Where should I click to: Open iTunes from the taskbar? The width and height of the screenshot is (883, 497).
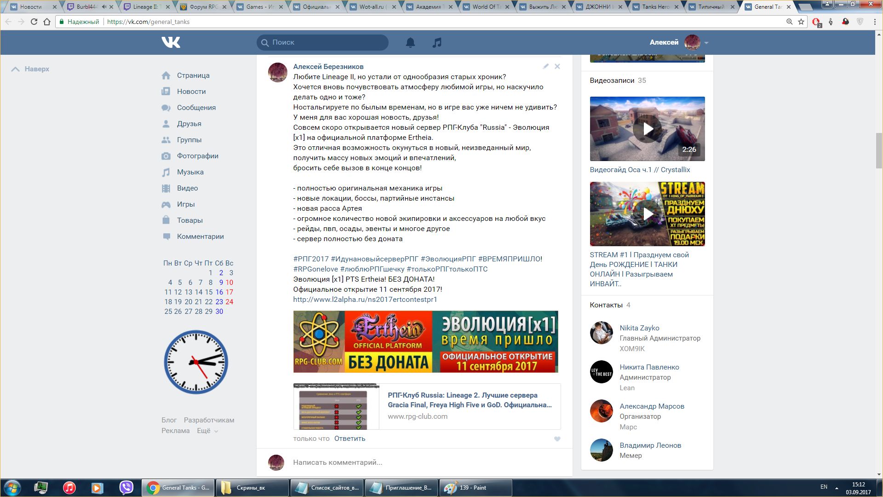point(69,487)
